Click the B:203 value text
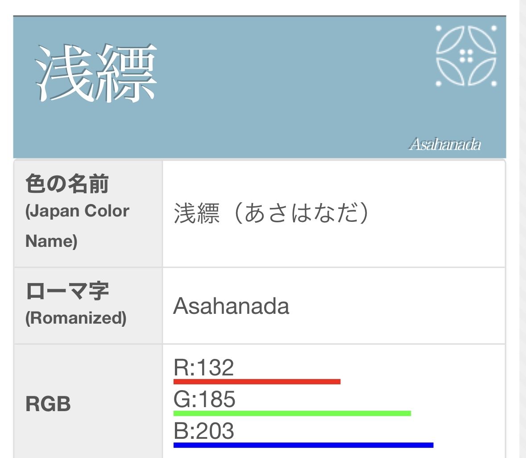 click(x=203, y=431)
